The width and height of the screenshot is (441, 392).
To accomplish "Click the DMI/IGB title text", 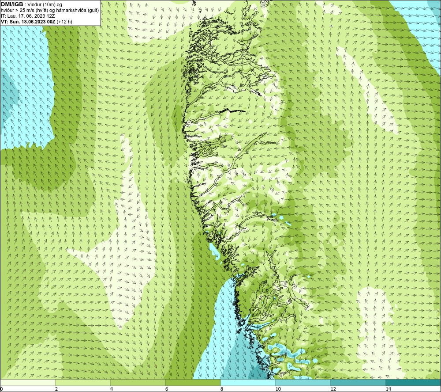I will coord(12,4).
